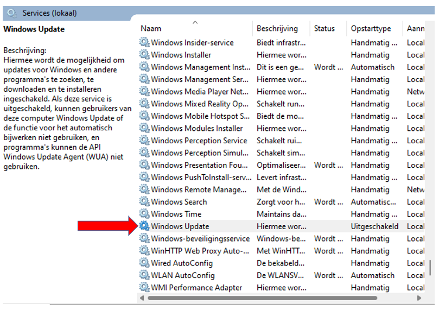Click the horizontal scrollbar right arrow
Viewport: 439px width, 310px height.
[x=419, y=298]
